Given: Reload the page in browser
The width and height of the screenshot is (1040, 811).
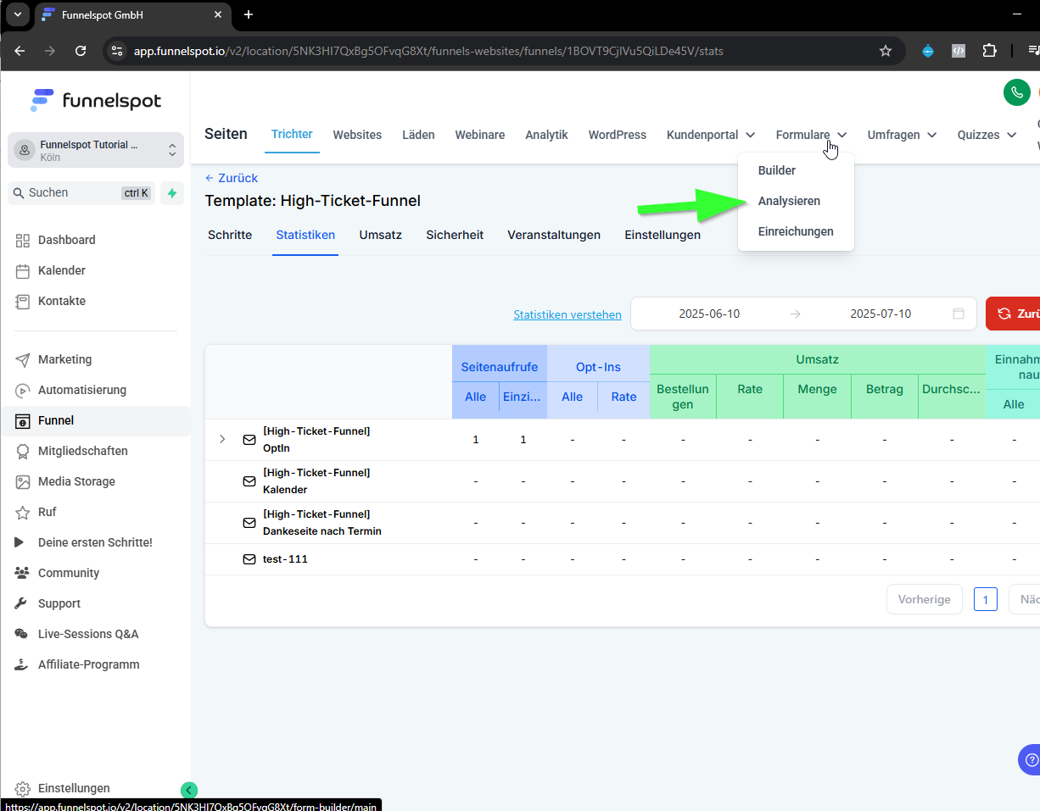Looking at the screenshot, I should (81, 51).
